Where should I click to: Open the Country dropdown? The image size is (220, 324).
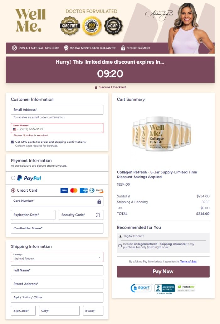[100, 257]
